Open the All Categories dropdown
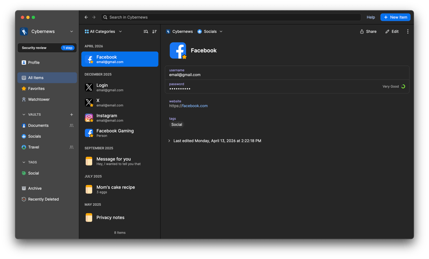The height and width of the screenshot is (259, 429). (x=103, y=31)
